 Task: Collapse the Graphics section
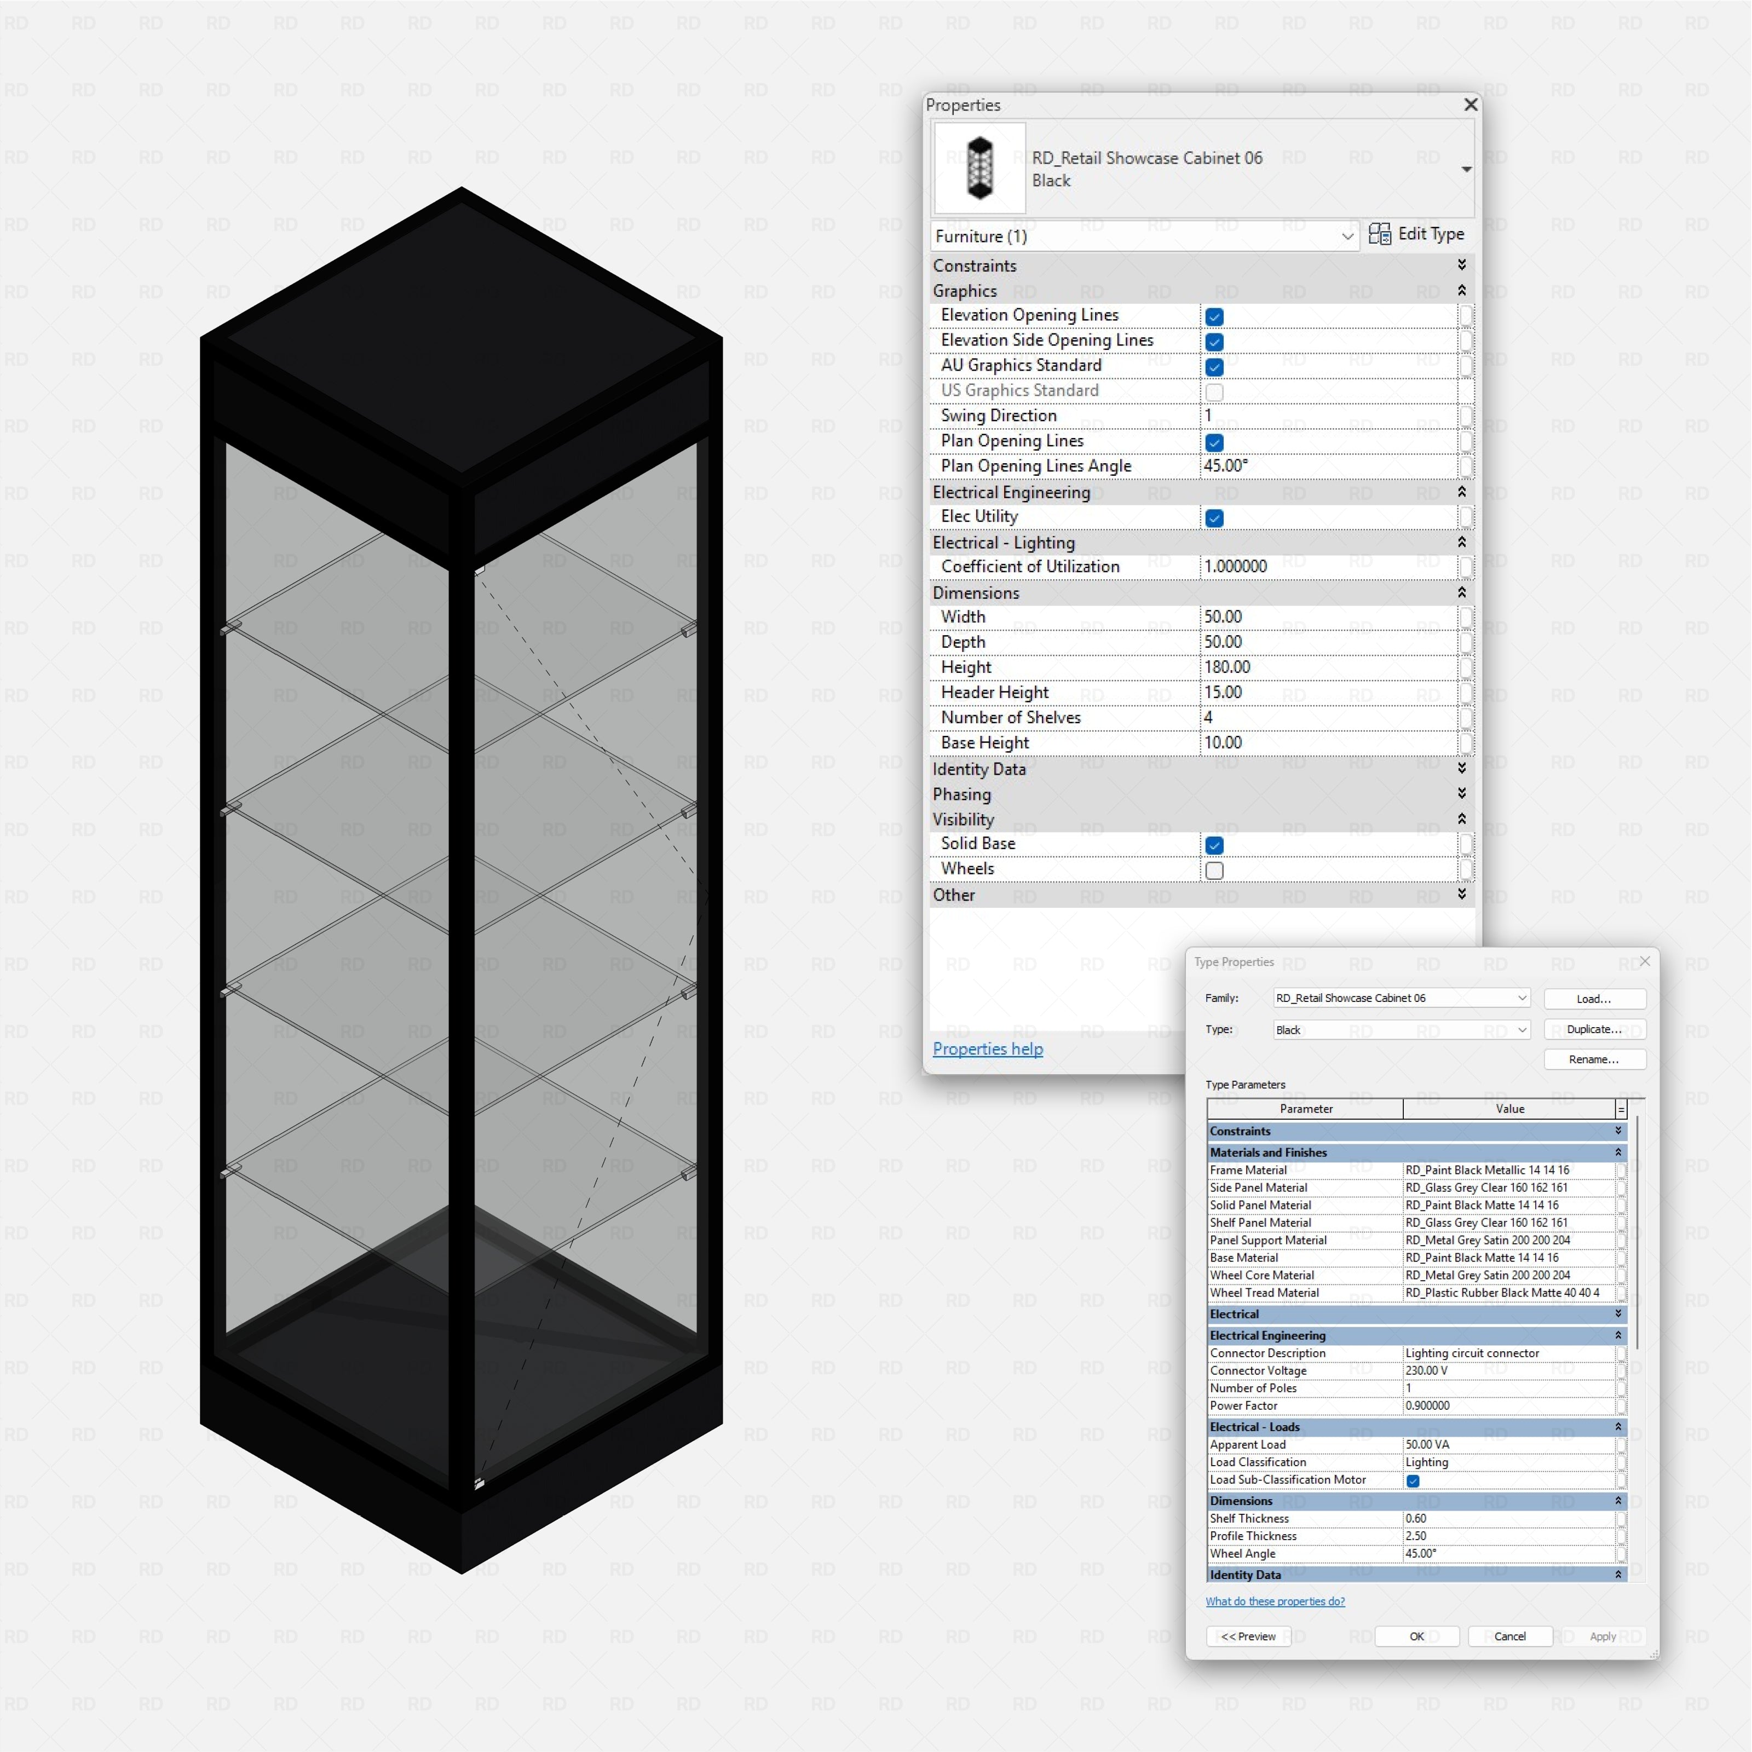click(1461, 290)
